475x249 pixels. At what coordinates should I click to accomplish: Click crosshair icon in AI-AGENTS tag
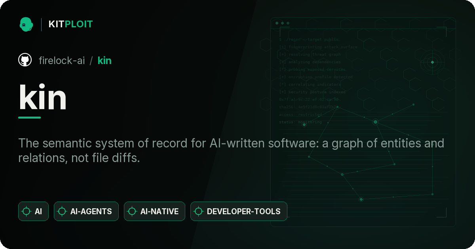pyautogui.click(x=62, y=211)
